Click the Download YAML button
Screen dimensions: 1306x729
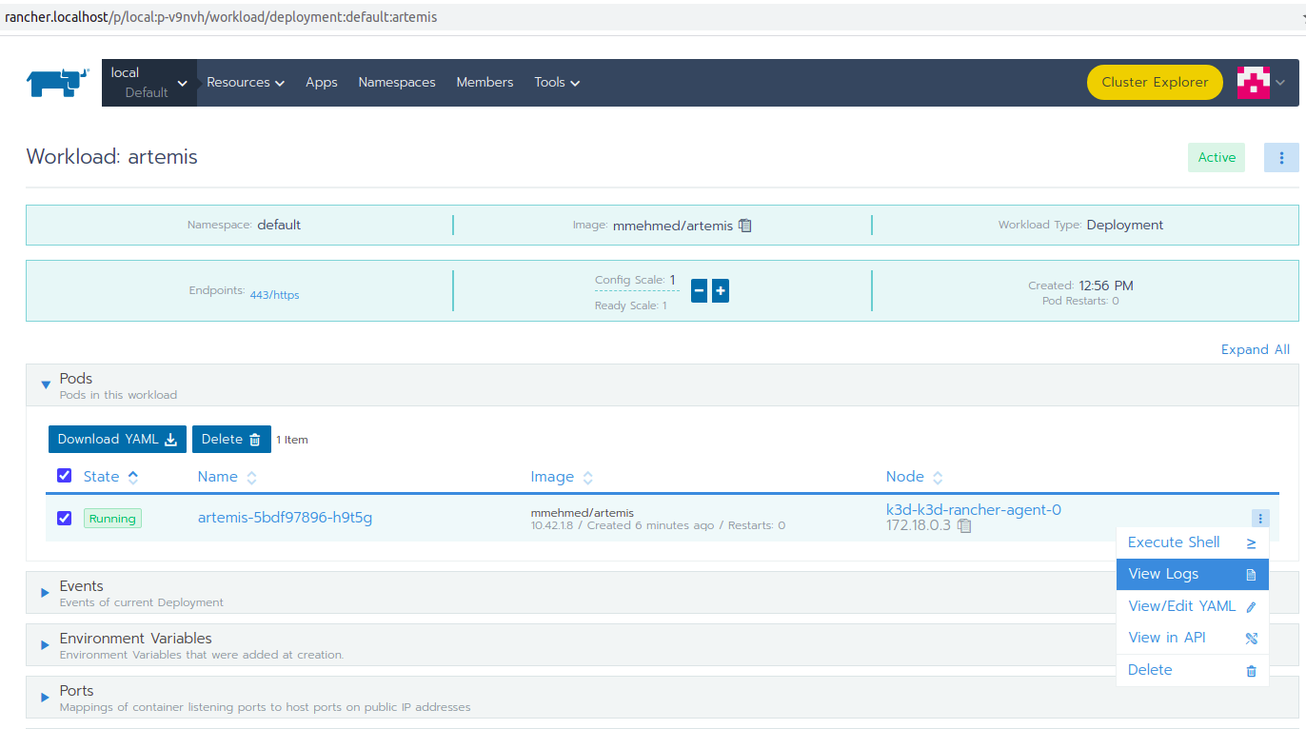pos(117,440)
